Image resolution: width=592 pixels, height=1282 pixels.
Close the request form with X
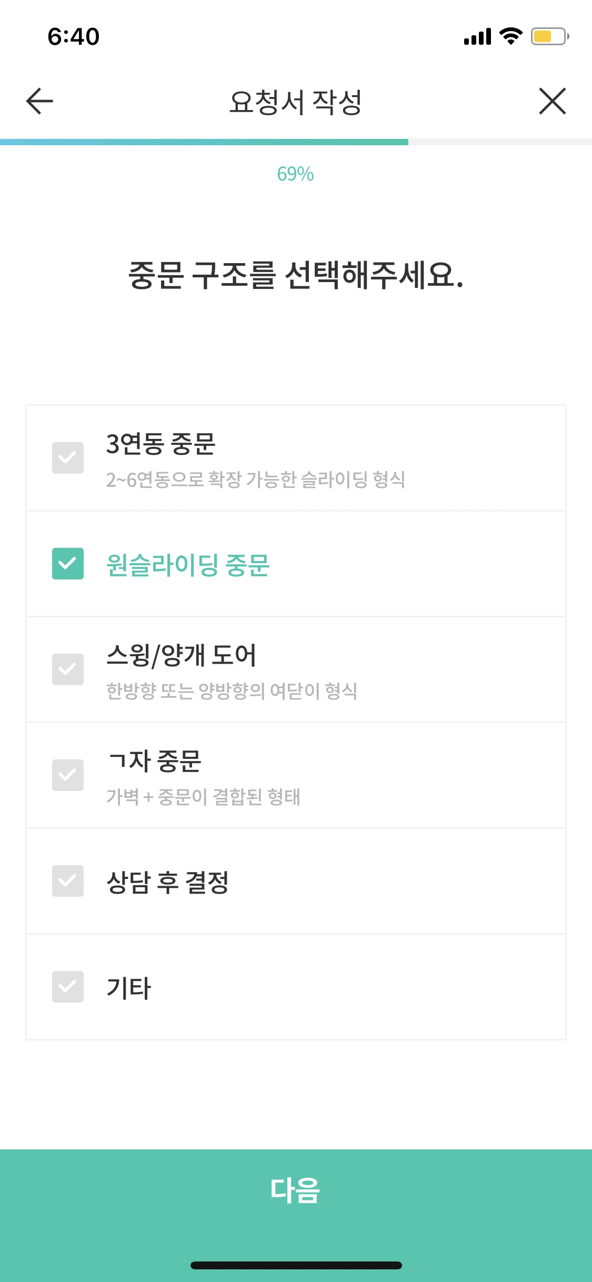tap(552, 101)
